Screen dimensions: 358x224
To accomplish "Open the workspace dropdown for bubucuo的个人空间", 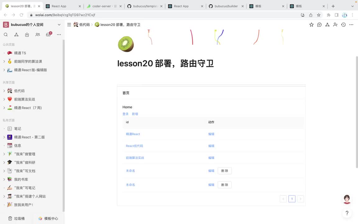I will point(59,25).
